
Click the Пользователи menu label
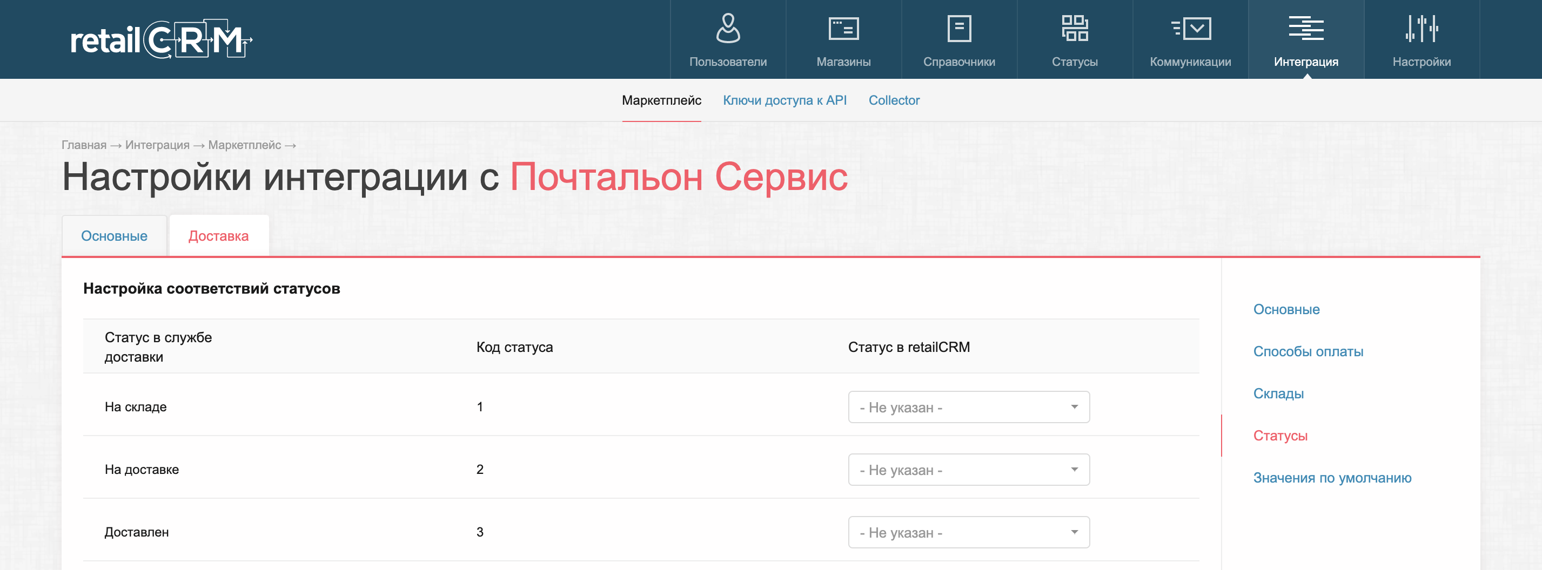(x=728, y=62)
